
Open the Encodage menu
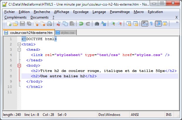[x=81, y=12]
